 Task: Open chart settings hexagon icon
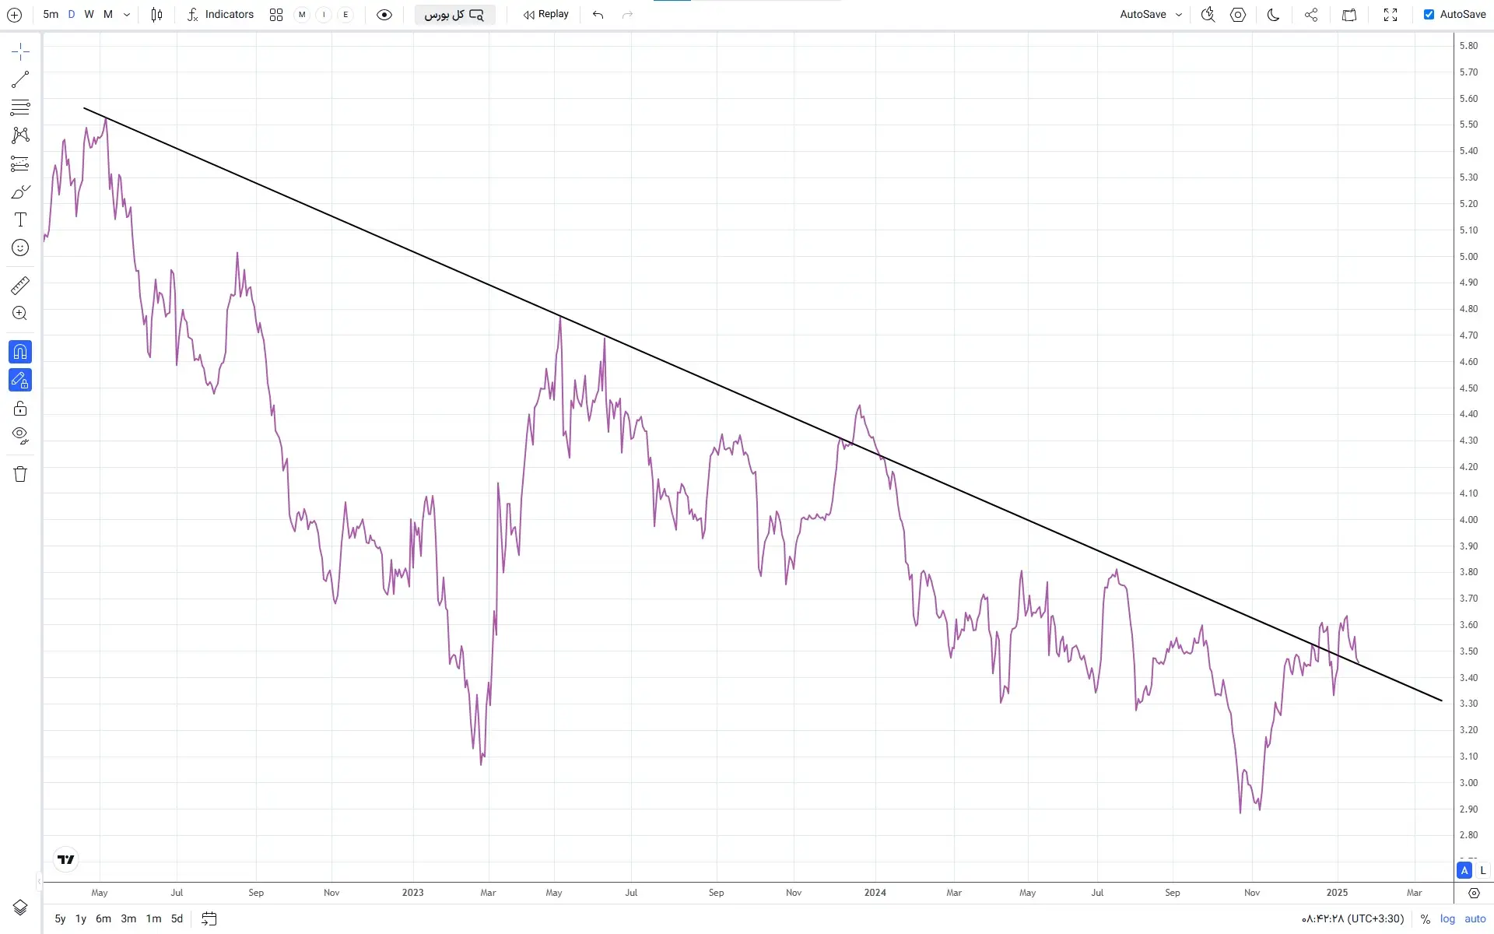tap(1238, 15)
